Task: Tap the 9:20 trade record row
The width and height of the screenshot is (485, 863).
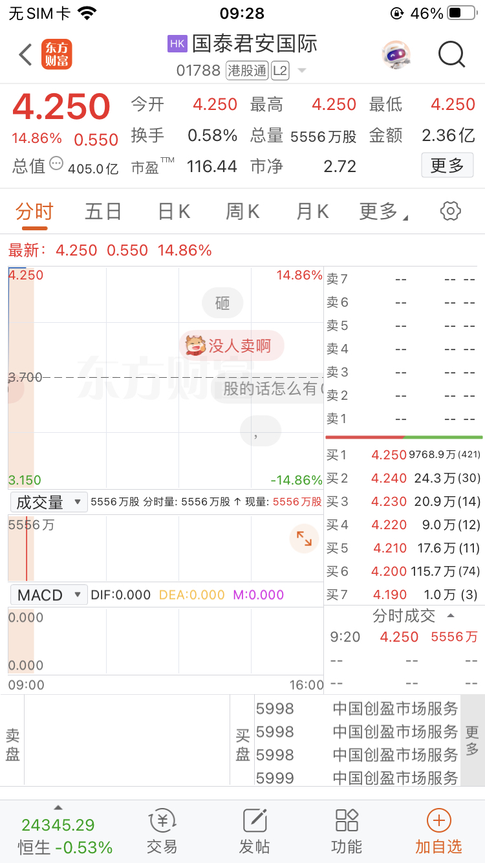Action: tap(404, 637)
